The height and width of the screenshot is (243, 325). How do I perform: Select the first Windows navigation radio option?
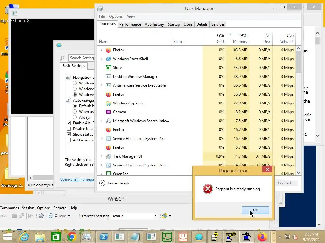tap(75, 83)
